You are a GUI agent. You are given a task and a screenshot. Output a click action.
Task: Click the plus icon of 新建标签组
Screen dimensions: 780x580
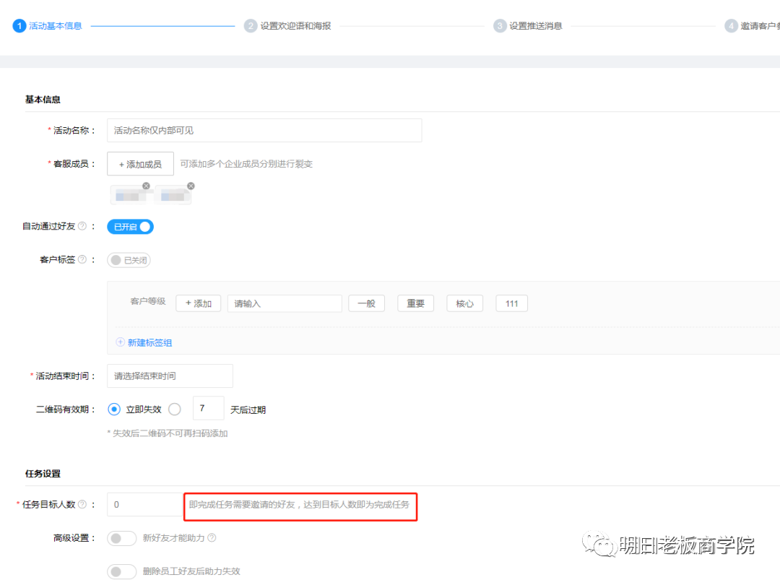click(120, 342)
